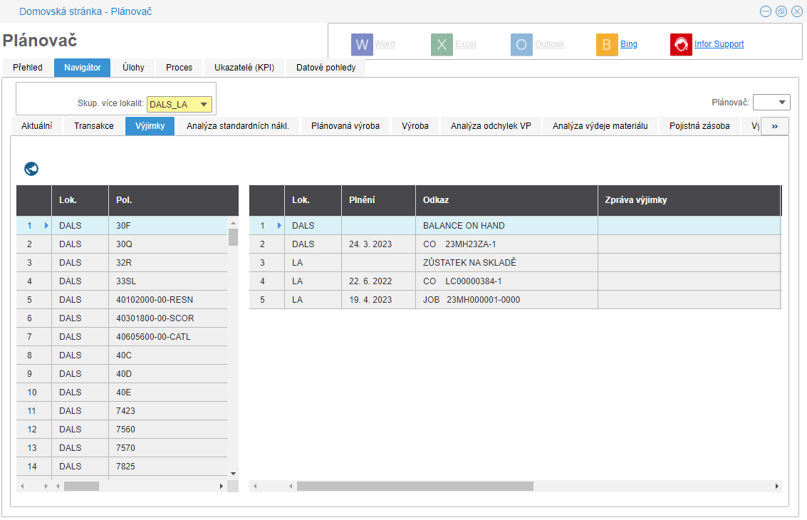Viewport: 807px width, 520px height.
Task: Click the Zpráva výjimky column header
Action: point(689,200)
